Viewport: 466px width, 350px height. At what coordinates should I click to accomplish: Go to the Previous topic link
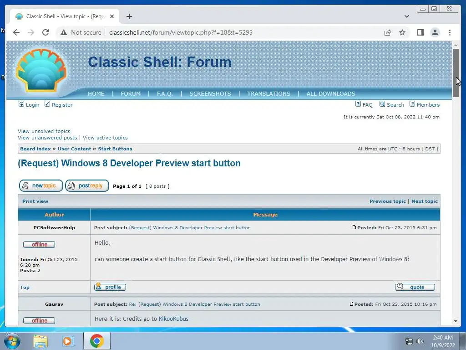point(388,201)
